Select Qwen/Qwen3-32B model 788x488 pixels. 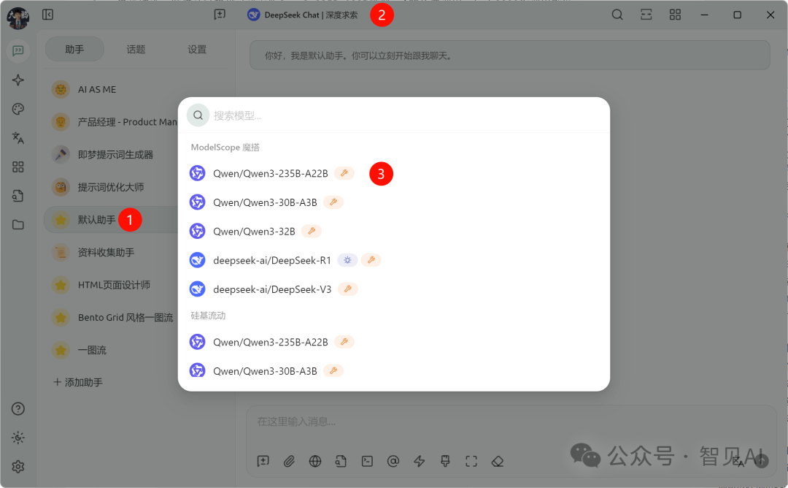394,231
